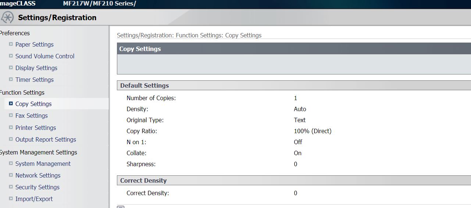
Task: Click the selected bullet icon beside Copy Settings
Action: 11,104
